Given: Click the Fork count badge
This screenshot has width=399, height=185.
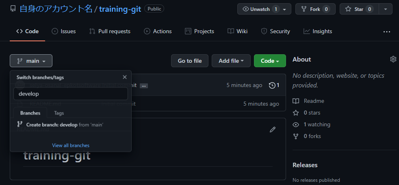Looking at the screenshot, I should [x=326, y=9].
